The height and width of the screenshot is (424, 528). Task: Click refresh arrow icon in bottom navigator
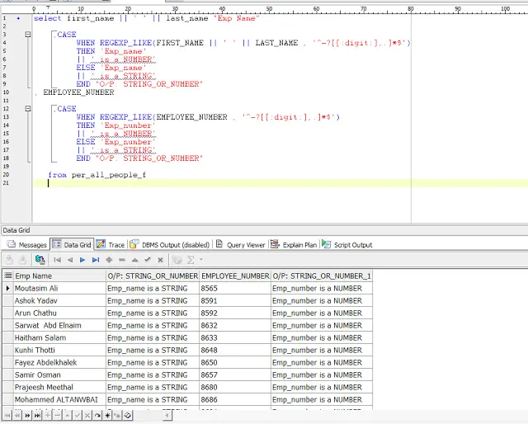coord(97,415)
